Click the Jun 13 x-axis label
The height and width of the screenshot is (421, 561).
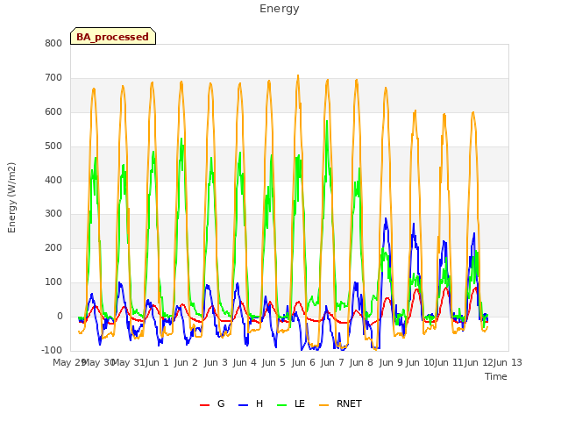coord(508,362)
